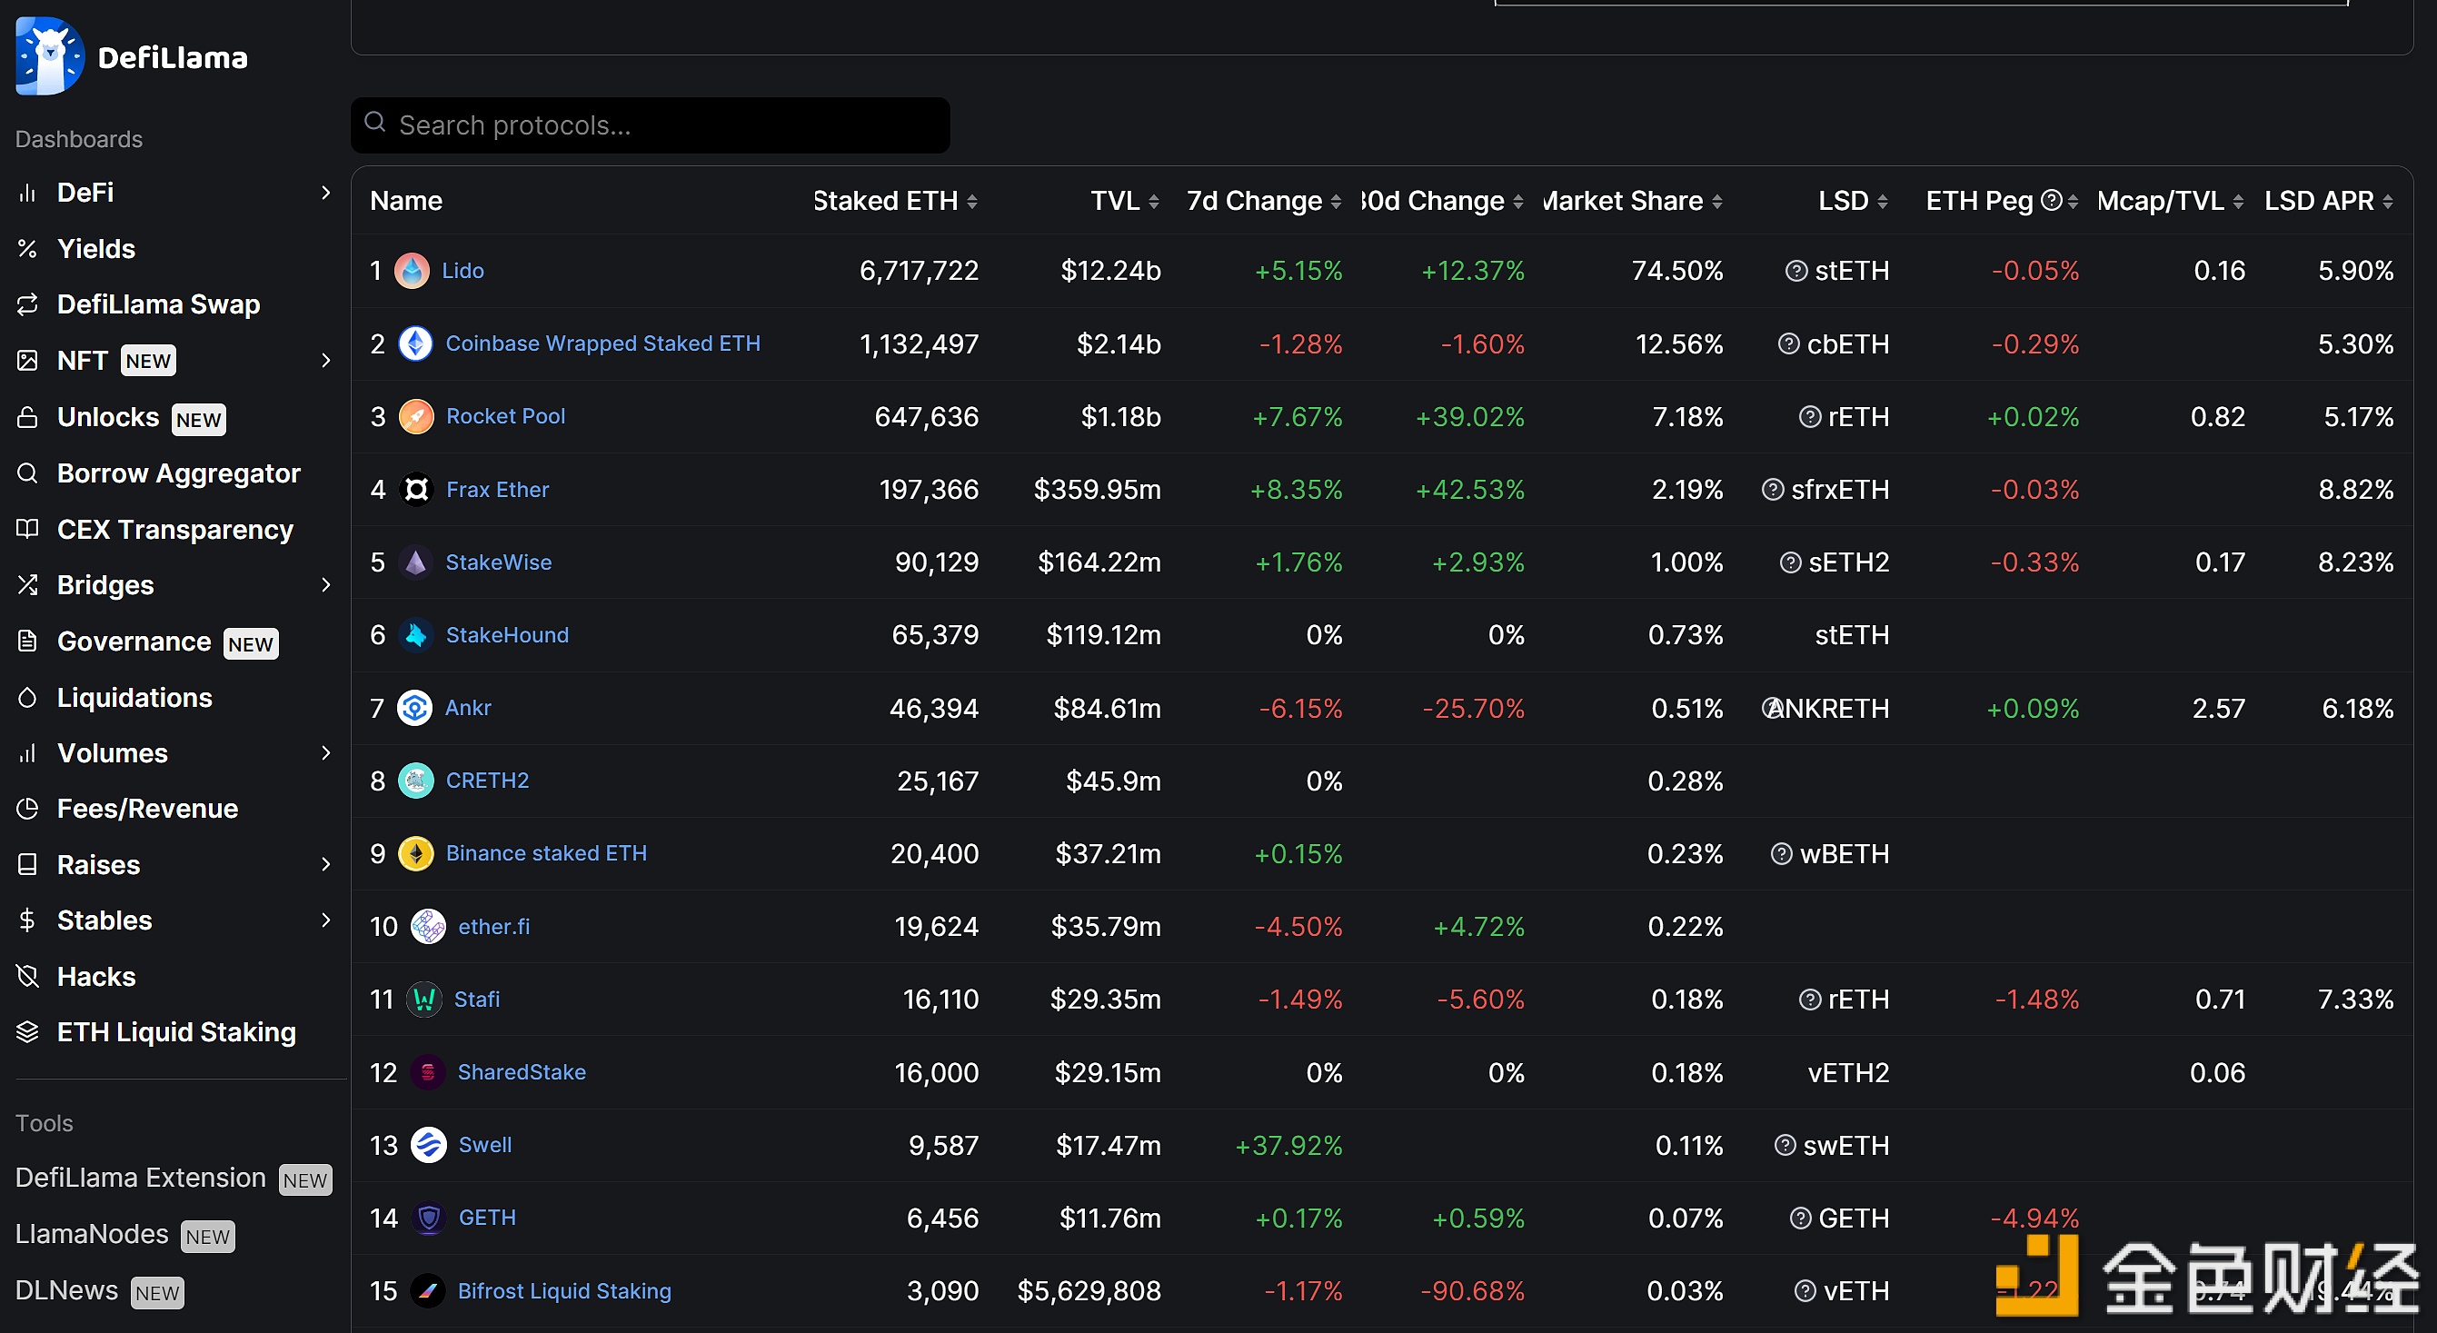This screenshot has height=1333, width=2437.
Task: Click the Rocket Pool logo icon
Action: point(415,417)
